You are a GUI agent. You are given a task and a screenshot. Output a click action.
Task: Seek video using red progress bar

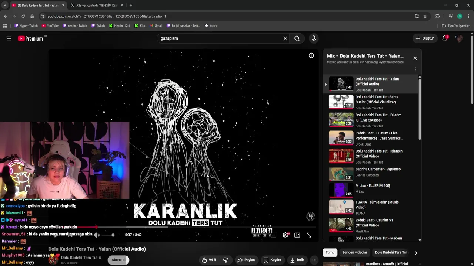pos(183,227)
